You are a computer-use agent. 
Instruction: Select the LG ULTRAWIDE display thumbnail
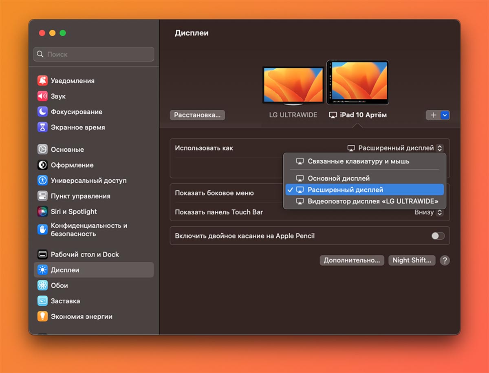[x=293, y=86]
